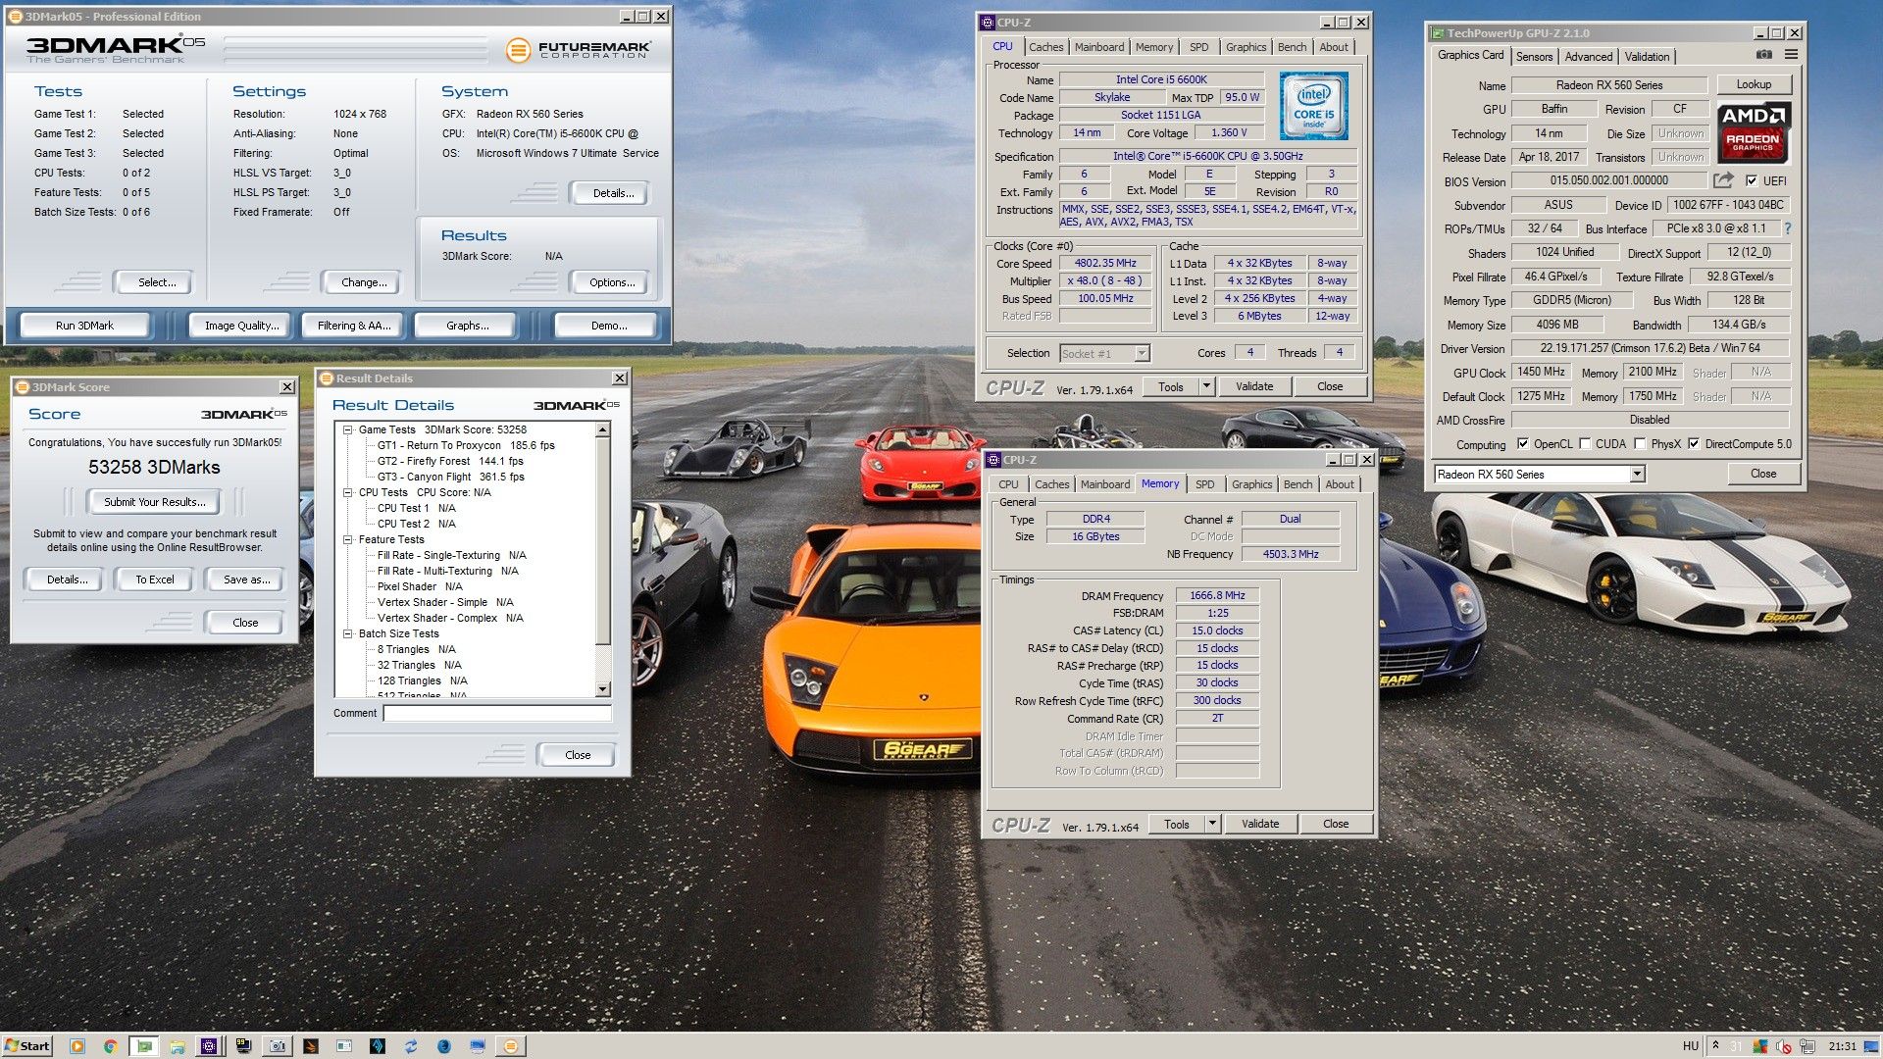Click the Comment input field

496,714
